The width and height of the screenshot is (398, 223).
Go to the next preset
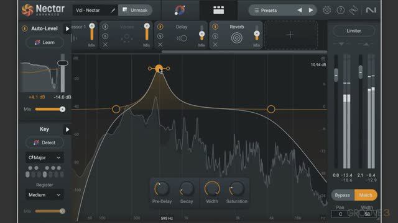coord(311,10)
